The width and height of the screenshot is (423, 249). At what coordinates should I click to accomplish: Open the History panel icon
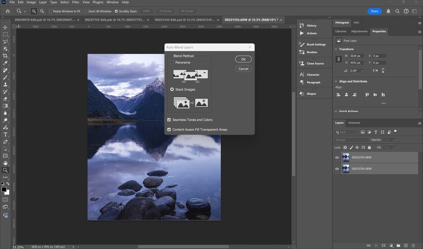[x=302, y=26]
